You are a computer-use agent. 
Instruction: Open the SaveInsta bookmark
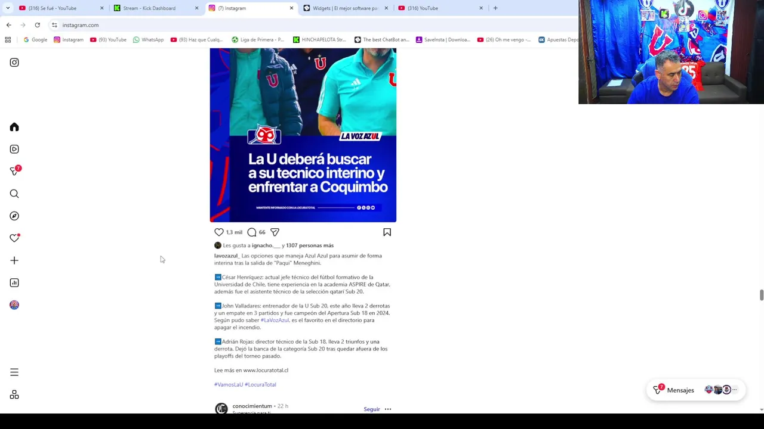click(443, 40)
